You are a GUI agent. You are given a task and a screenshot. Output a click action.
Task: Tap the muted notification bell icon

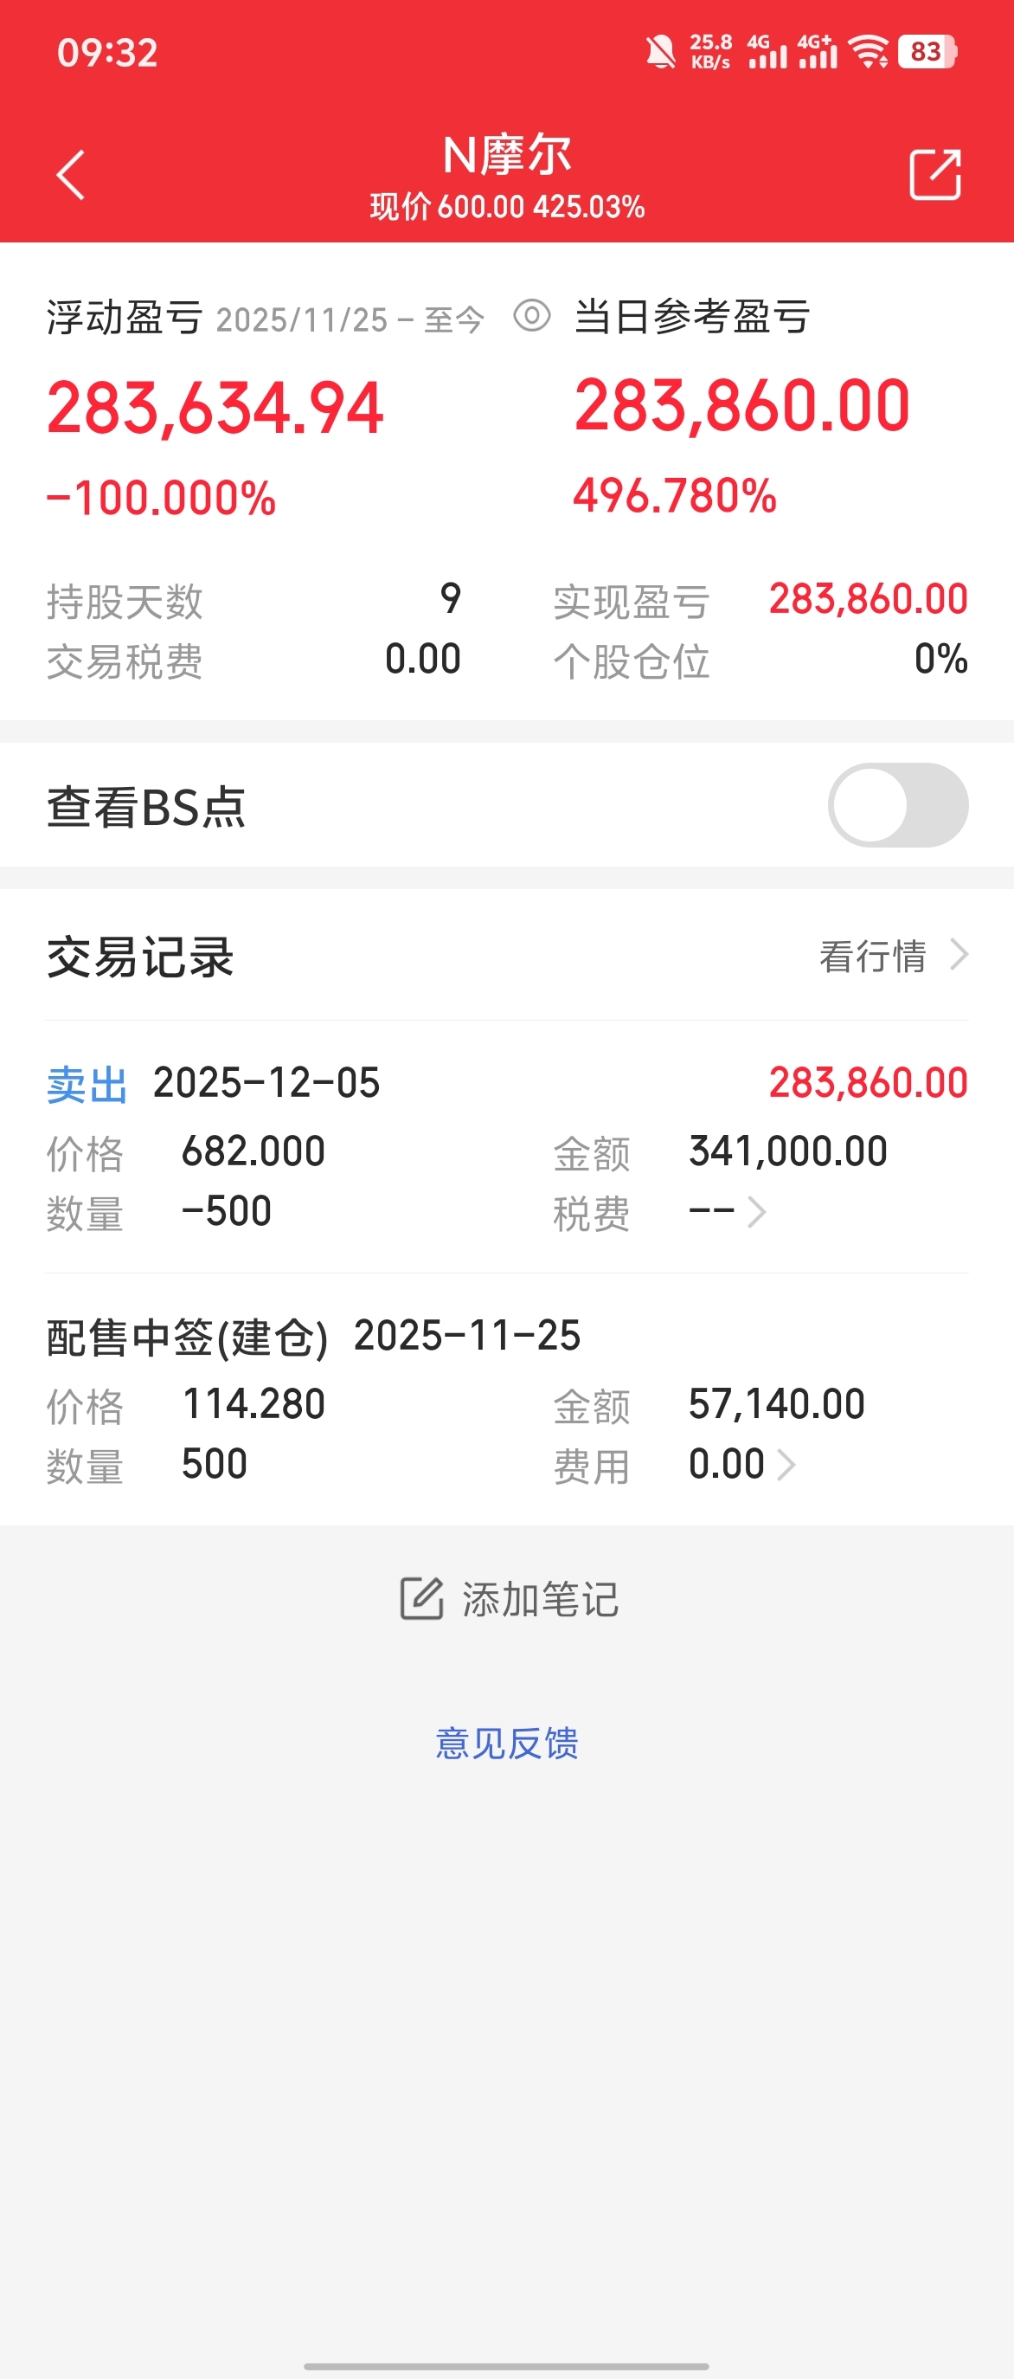(659, 52)
